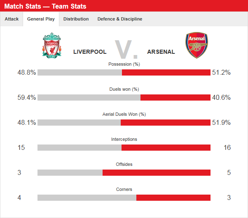
Task: Click the grey Liverpool possession bar
Action: (80, 73)
